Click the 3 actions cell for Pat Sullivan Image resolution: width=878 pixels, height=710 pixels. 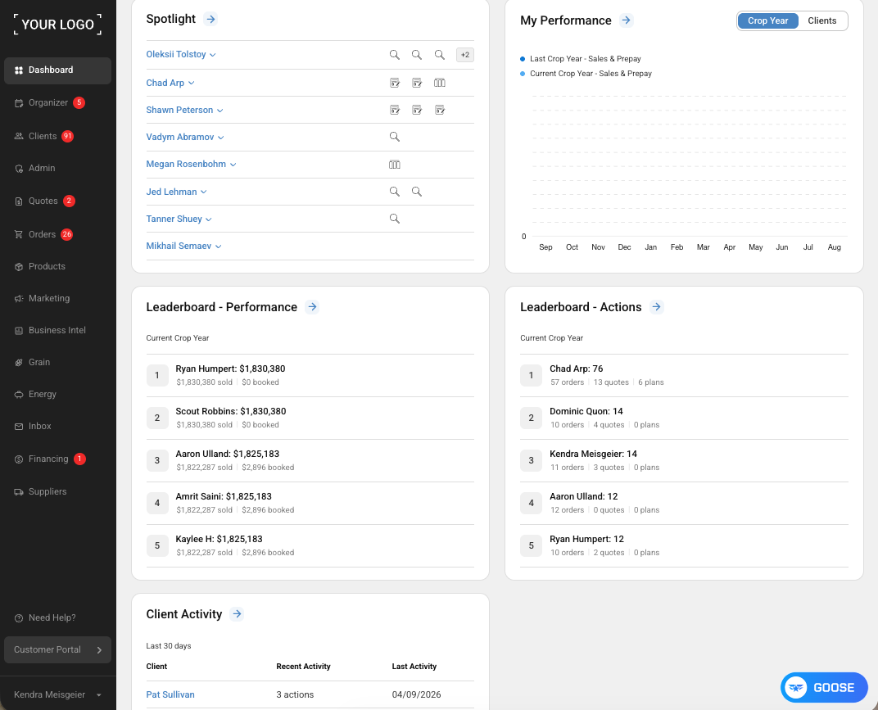click(295, 694)
